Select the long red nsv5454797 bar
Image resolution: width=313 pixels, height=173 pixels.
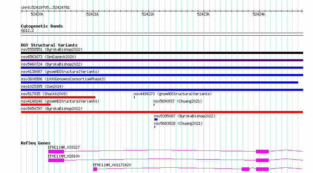(x=162, y=112)
